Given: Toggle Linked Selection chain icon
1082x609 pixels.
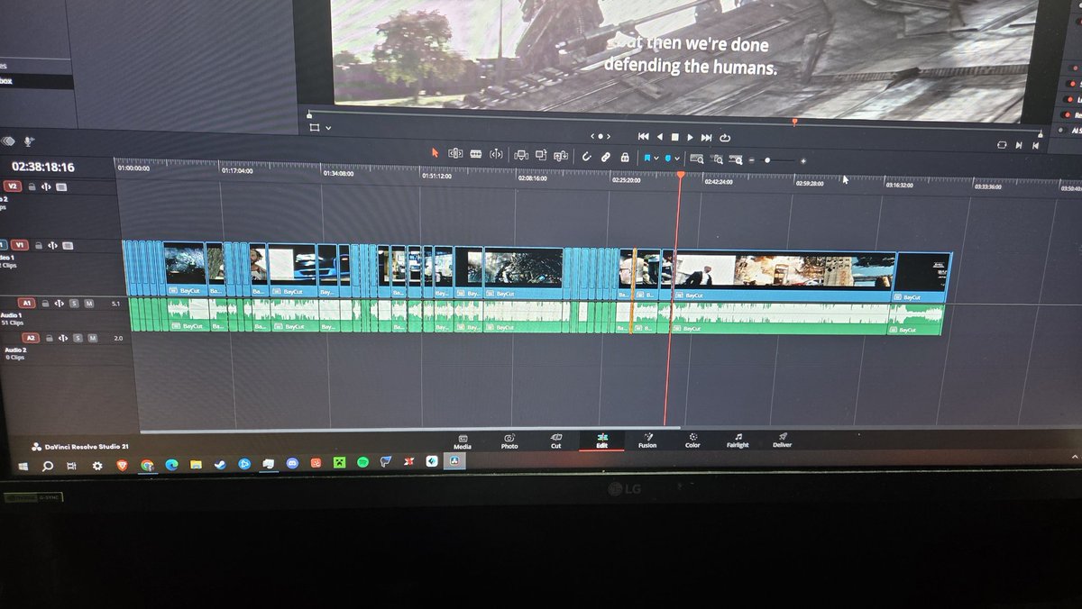Looking at the screenshot, I should (x=606, y=156).
